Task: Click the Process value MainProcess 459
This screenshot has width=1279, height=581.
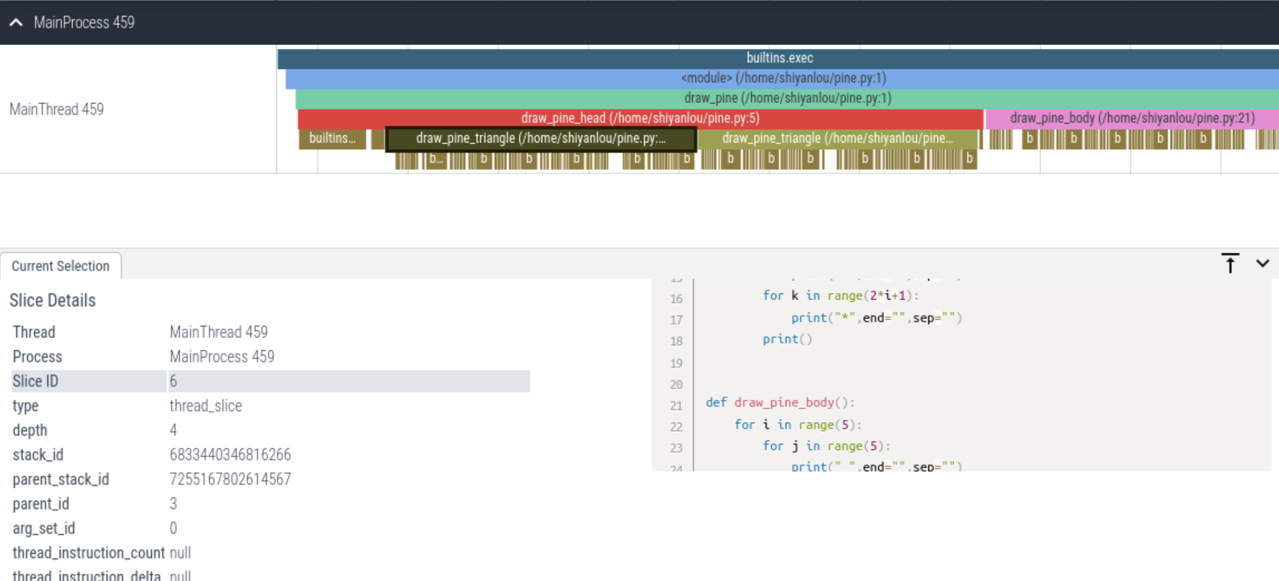Action: pos(222,356)
